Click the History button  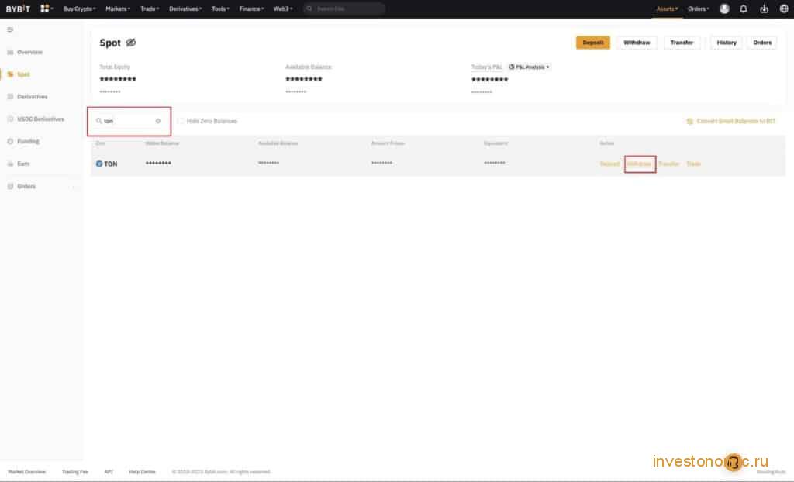(x=727, y=43)
